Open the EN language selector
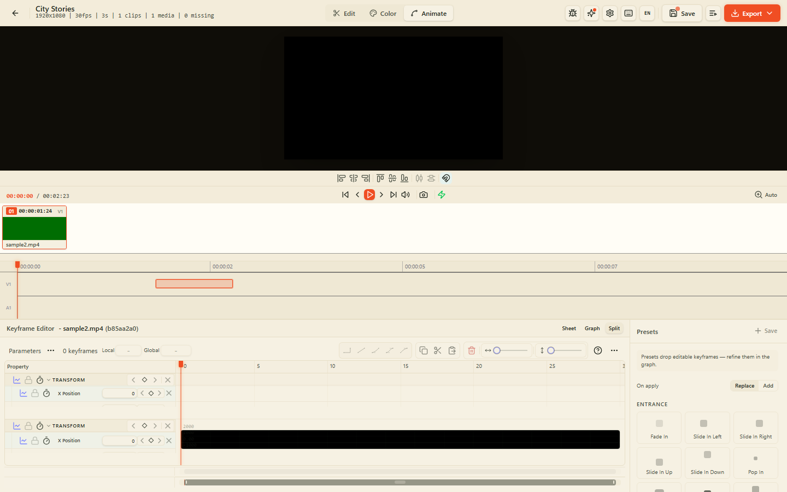 pos(647,13)
